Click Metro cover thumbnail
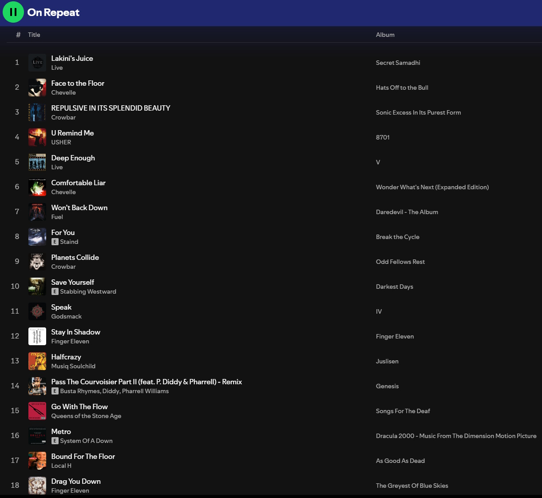 point(37,436)
